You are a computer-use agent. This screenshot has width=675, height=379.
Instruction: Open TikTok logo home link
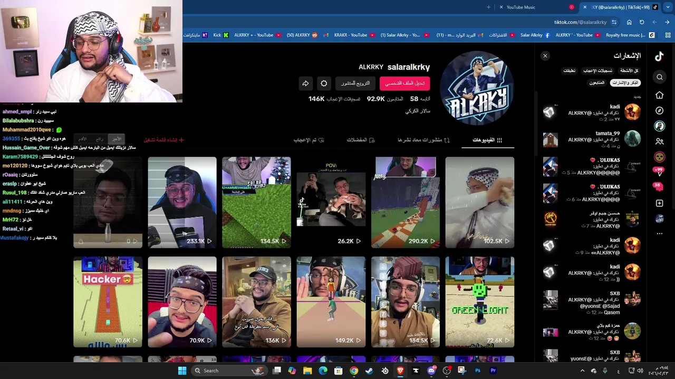coord(659,56)
